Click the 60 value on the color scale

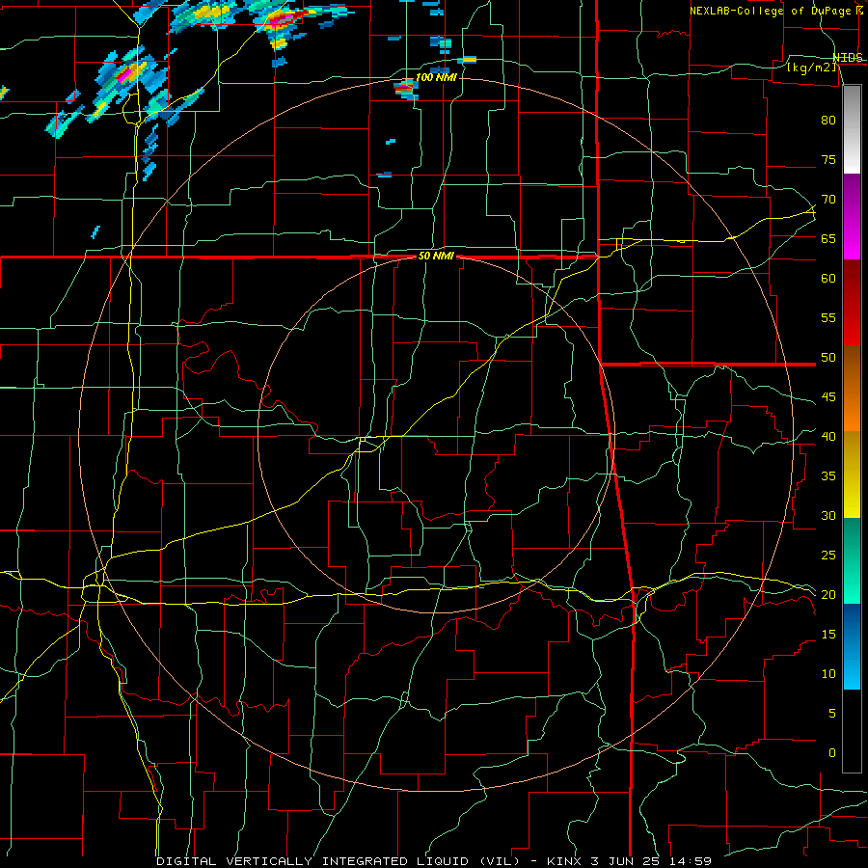[828, 279]
